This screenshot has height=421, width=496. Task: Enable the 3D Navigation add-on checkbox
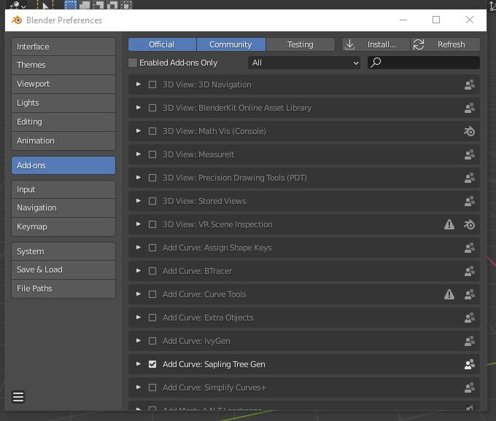(x=152, y=84)
